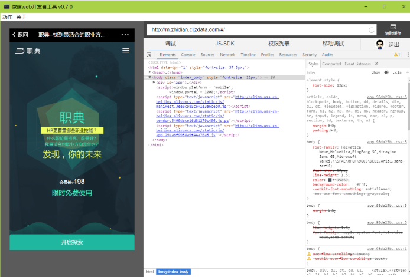Click the Styles Filter input box
Screen dimensions: 410x277
pos(337,72)
